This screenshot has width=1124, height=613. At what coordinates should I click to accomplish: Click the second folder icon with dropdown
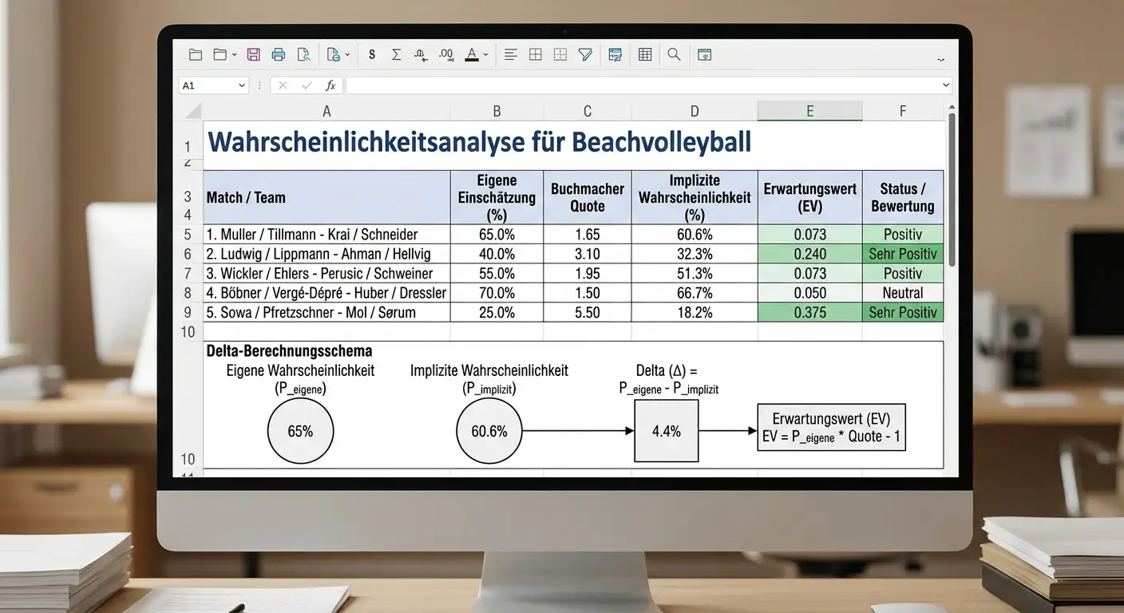point(220,55)
